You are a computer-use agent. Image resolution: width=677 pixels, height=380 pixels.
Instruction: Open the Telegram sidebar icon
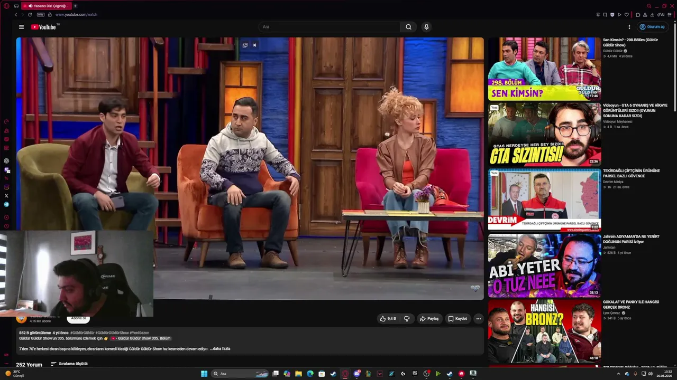pyautogui.click(x=6, y=204)
